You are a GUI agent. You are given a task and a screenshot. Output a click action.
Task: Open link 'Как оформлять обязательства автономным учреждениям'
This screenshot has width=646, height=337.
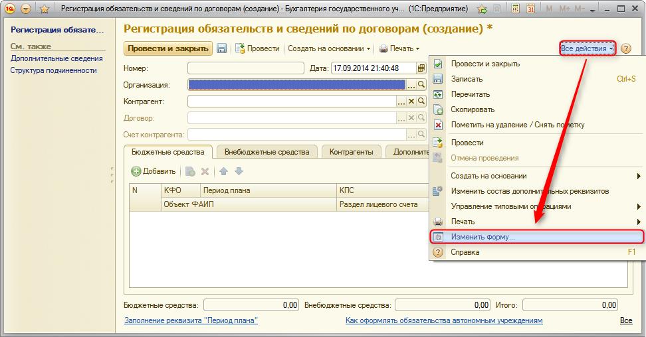click(x=444, y=320)
